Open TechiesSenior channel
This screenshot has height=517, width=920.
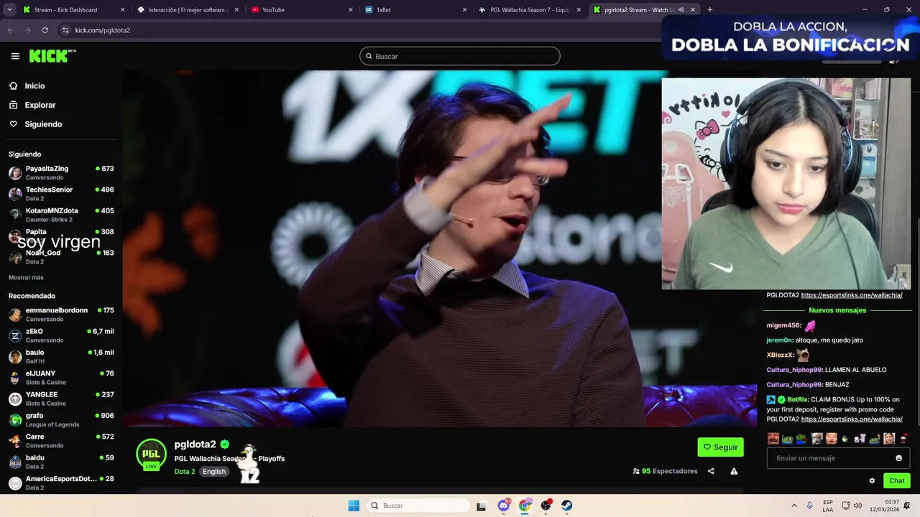[61, 194]
